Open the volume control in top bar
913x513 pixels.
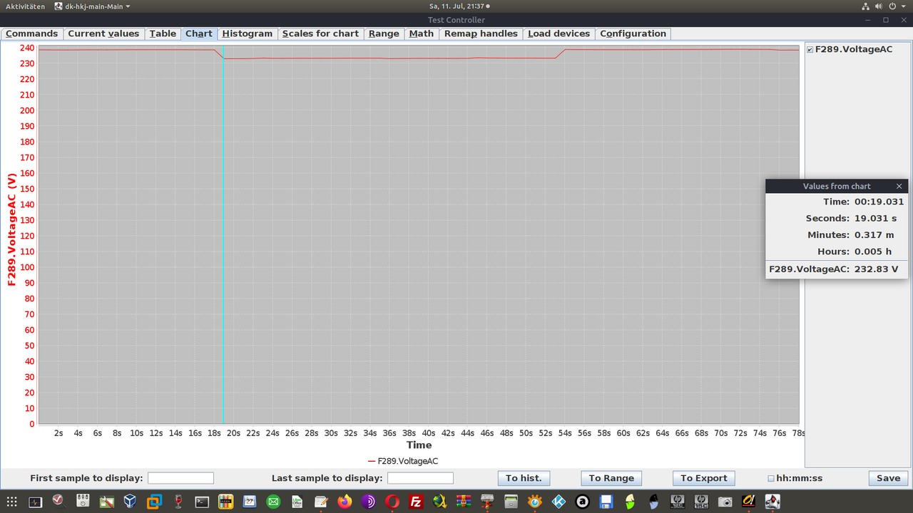point(879,6)
